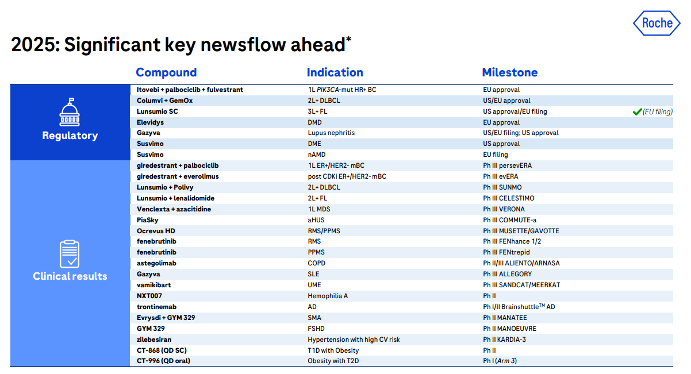Click 'Lunsumio + lenalidomide' compound cell
This screenshot has height=374, width=691.
175,198
